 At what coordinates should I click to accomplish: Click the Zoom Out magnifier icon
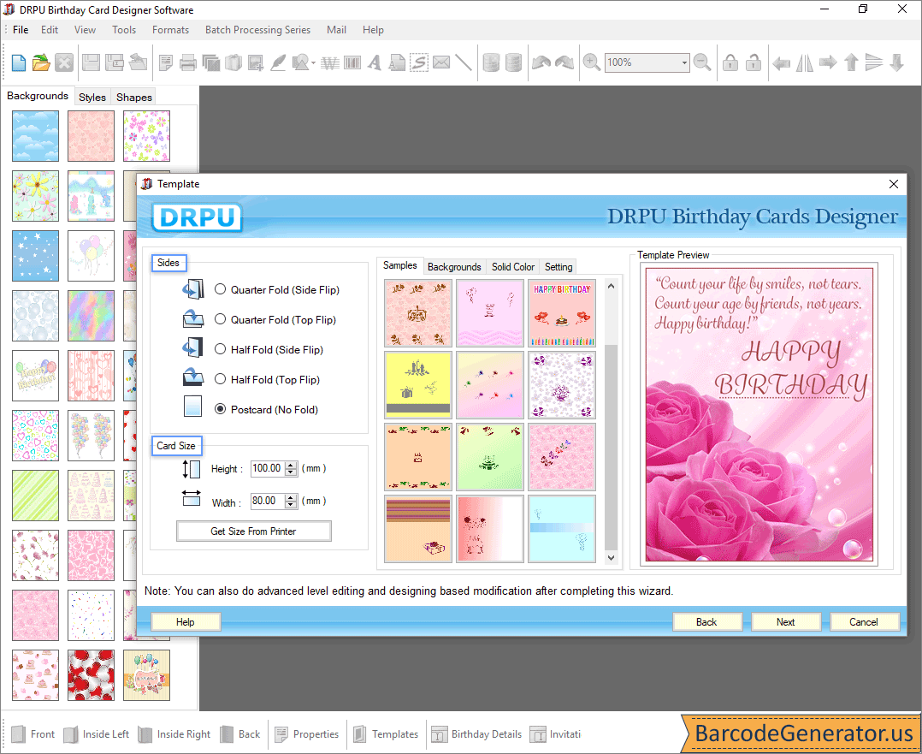702,62
